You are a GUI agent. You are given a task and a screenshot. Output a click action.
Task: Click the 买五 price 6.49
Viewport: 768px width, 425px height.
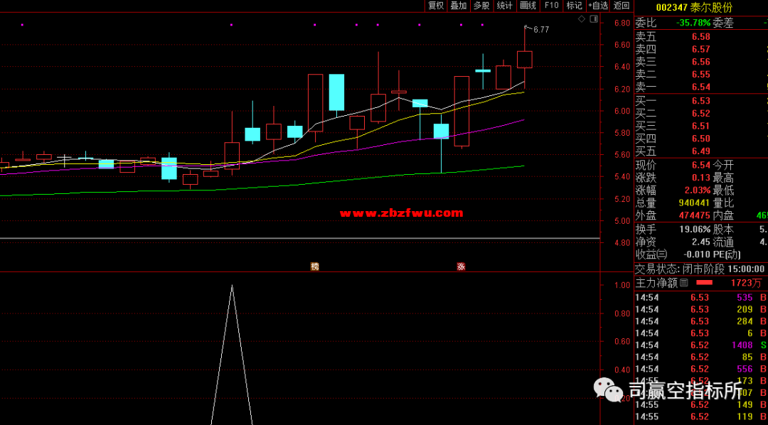click(701, 151)
